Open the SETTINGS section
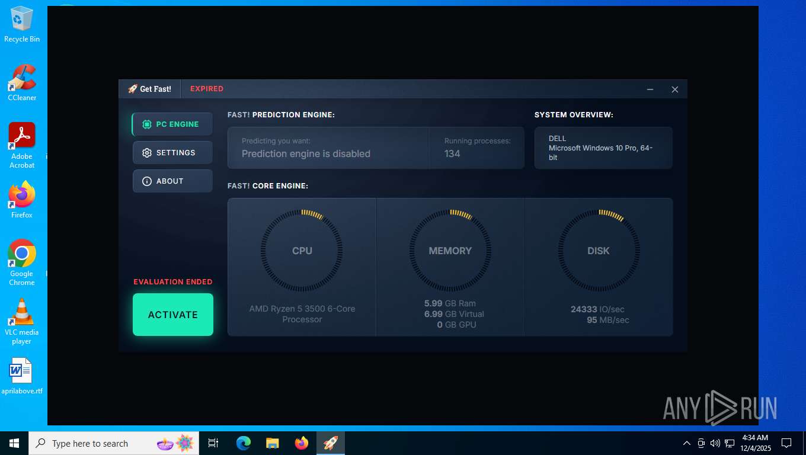 click(x=172, y=153)
